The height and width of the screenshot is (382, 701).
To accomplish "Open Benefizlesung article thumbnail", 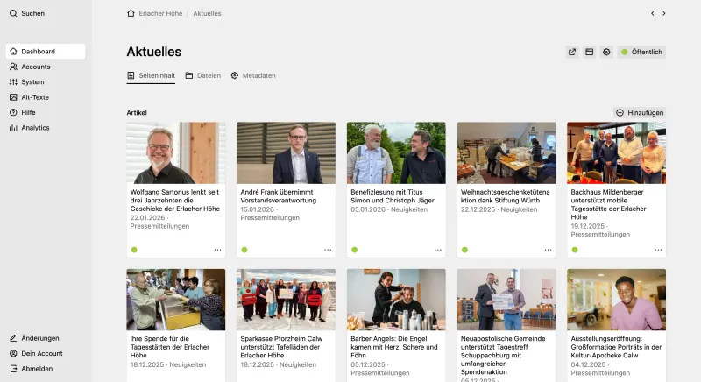I will pyautogui.click(x=396, y=152).
